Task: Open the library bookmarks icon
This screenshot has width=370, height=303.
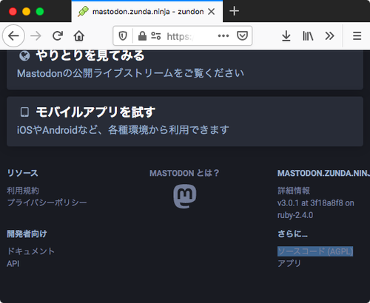Action: click(x=308, y=36)
